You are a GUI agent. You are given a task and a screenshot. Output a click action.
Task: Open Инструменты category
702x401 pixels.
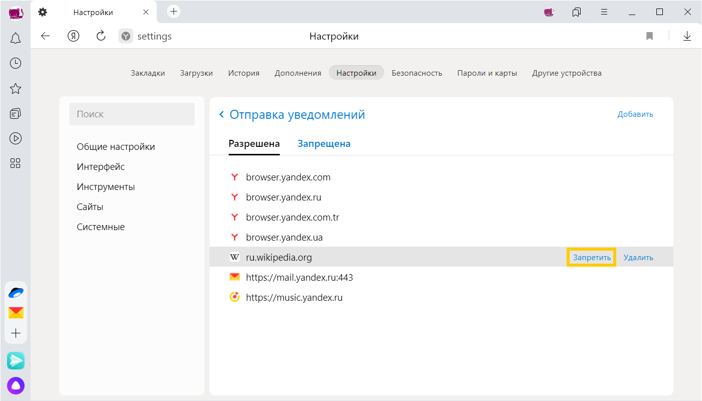click(106, 187)
